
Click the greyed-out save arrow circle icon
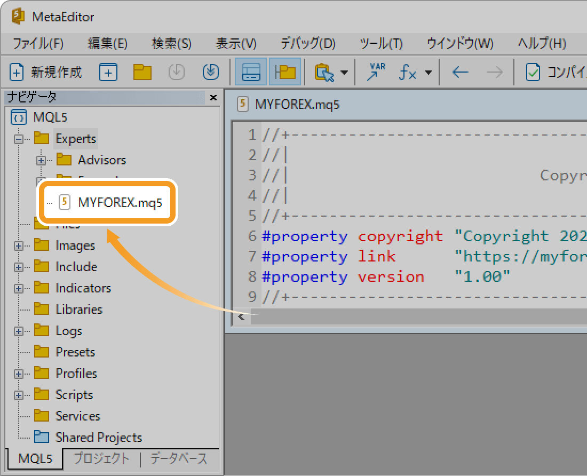pyautogui.click(x=176, y=72)
